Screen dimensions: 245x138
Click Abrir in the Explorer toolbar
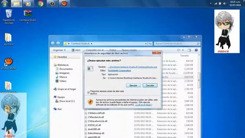[x=76, y=50]
